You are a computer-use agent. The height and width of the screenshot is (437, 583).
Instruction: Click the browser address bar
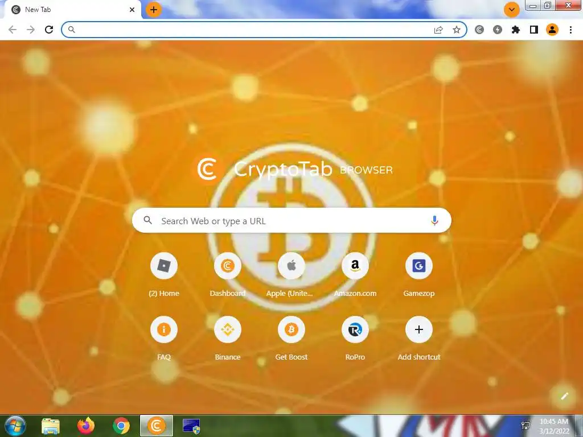tap(264, 30)
